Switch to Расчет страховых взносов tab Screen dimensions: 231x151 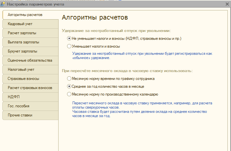pos(30,88)
